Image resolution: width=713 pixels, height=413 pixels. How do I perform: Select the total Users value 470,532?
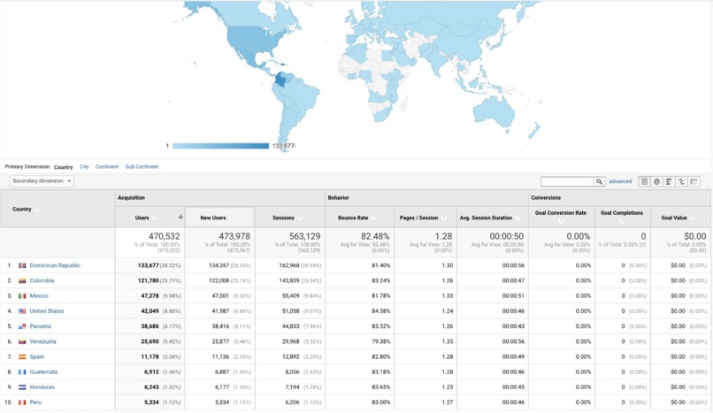[x=165, y=236]
